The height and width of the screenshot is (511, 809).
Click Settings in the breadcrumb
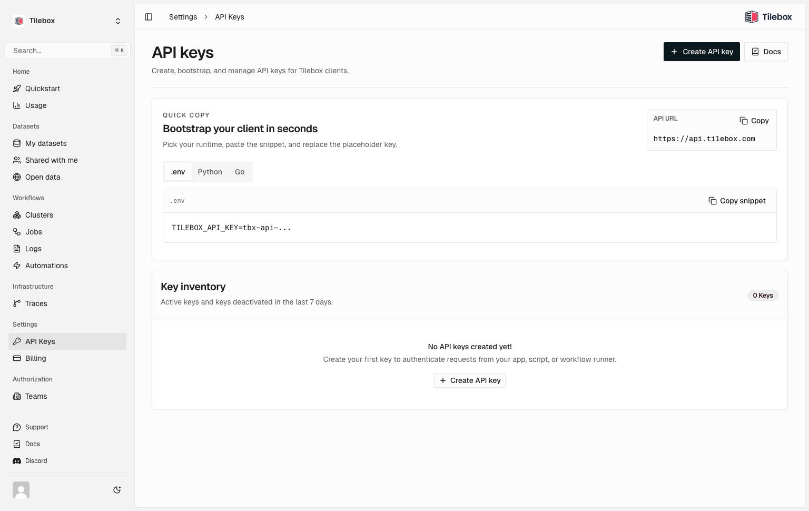183,17
